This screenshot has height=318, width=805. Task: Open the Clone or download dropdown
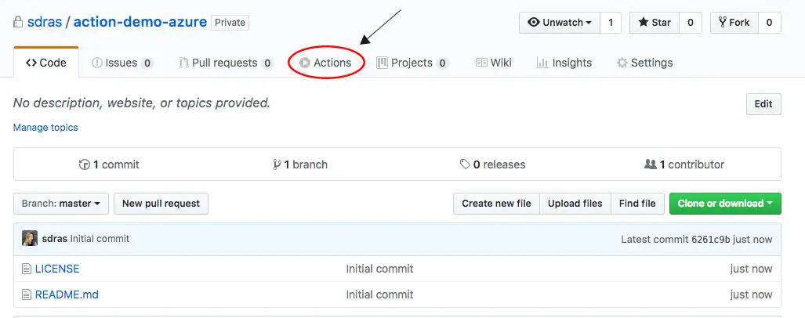point(725,204)
